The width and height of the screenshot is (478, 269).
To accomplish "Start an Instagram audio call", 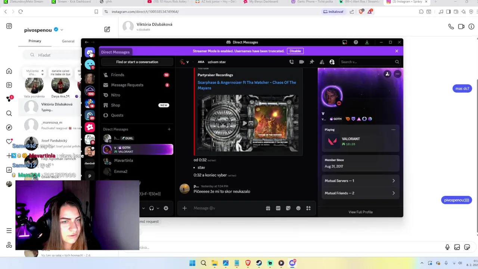I will (451, 27).
